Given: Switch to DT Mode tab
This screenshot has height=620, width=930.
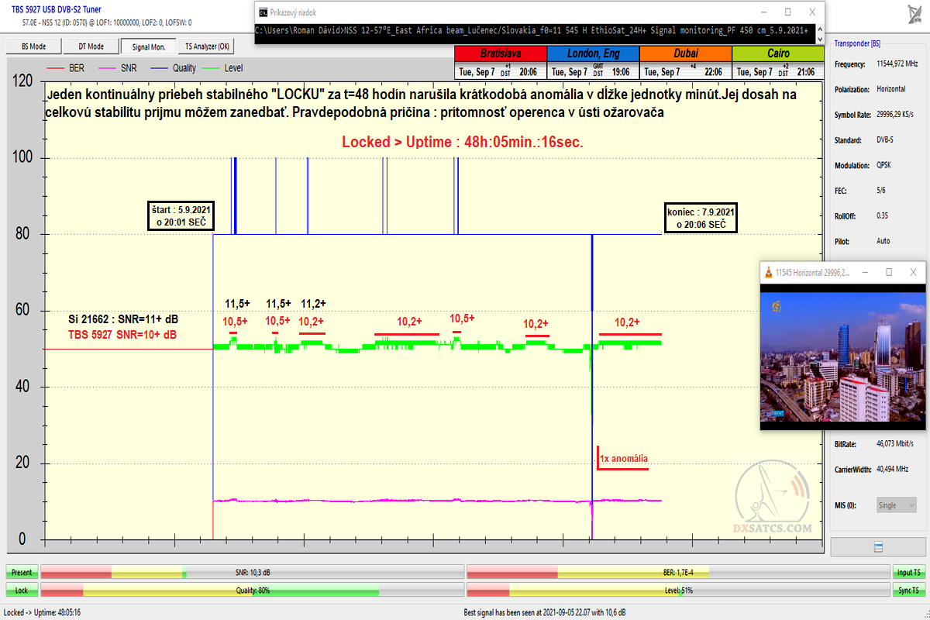Looking at the screenshot, I should click(x=91, y=46).
